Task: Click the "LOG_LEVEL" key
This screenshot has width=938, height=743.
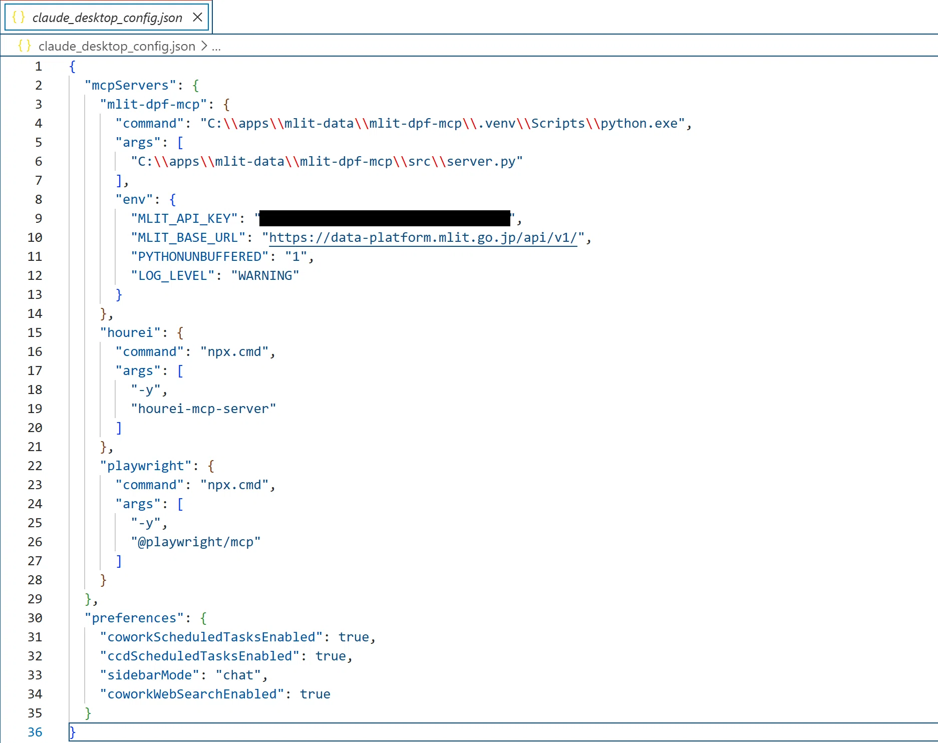Action: (173, 275)
